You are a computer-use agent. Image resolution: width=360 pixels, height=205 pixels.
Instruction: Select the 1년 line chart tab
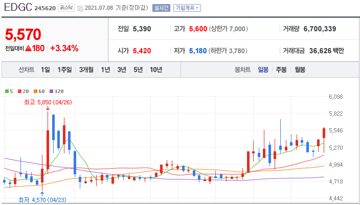[106, 70]
